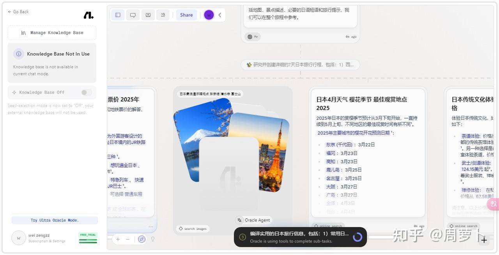499x255 pixels.
Task: Click the compass navigation icon
Action: pos(142,239)
